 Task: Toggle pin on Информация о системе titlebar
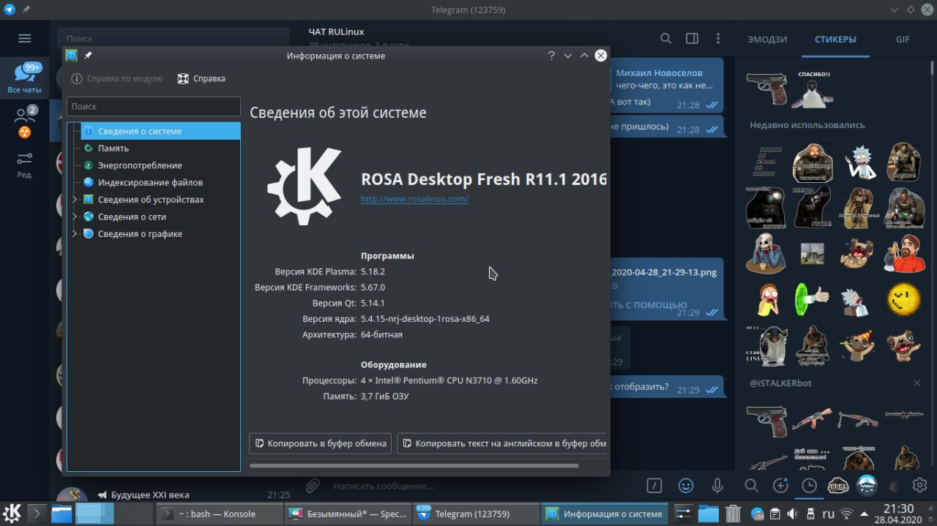88,56
